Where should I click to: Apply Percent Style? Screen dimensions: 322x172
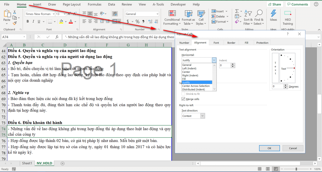point(137,22)
